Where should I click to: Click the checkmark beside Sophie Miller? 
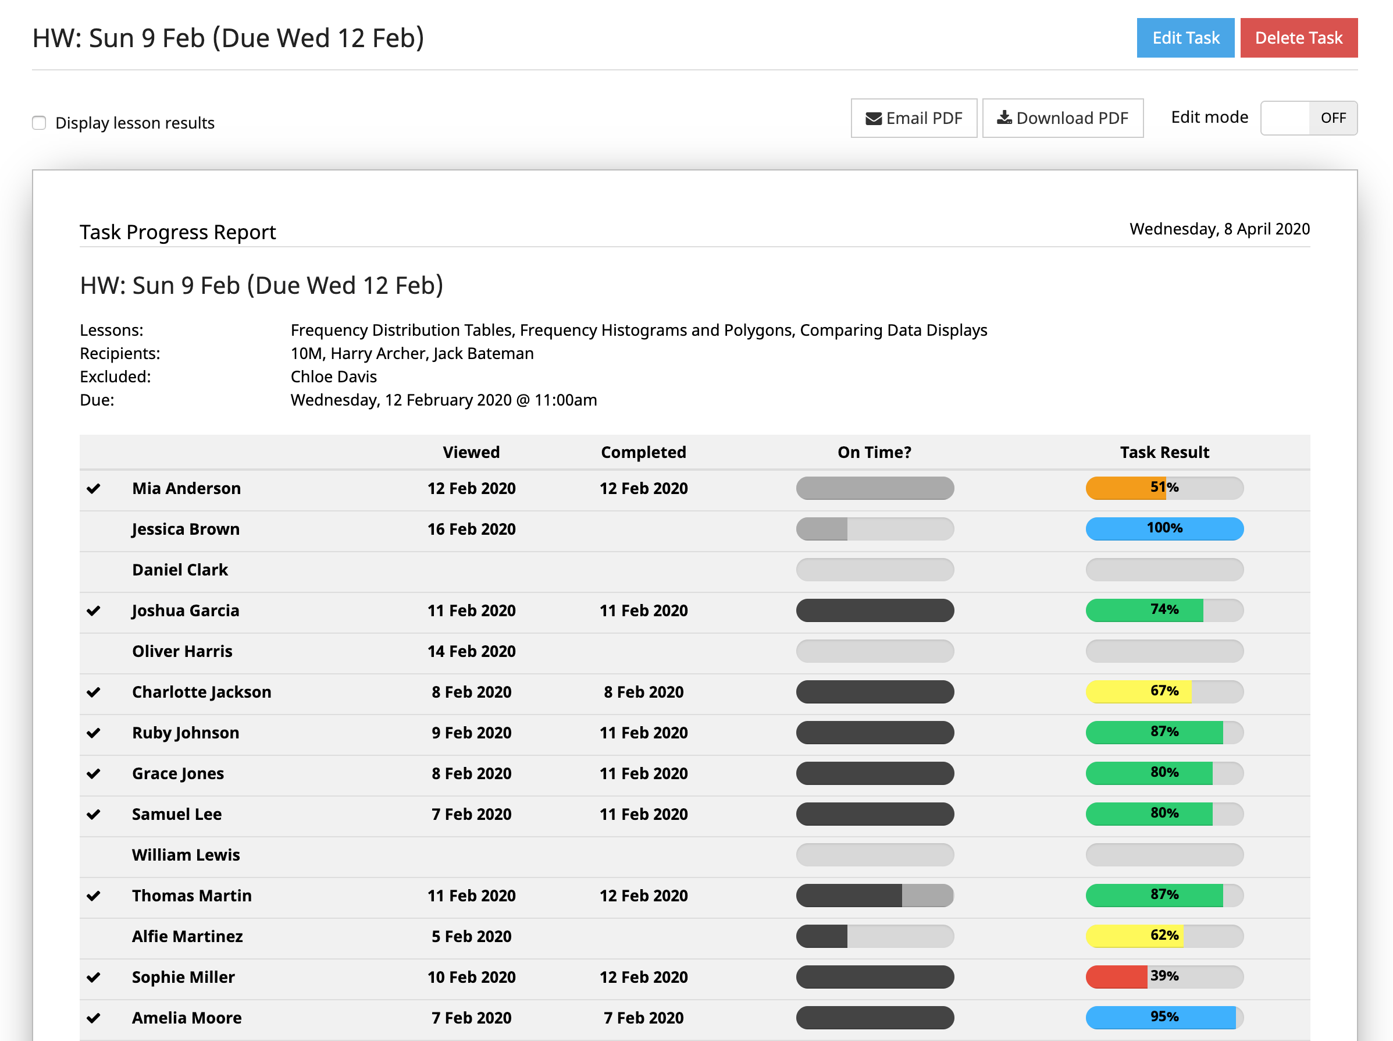click(94, 976)
